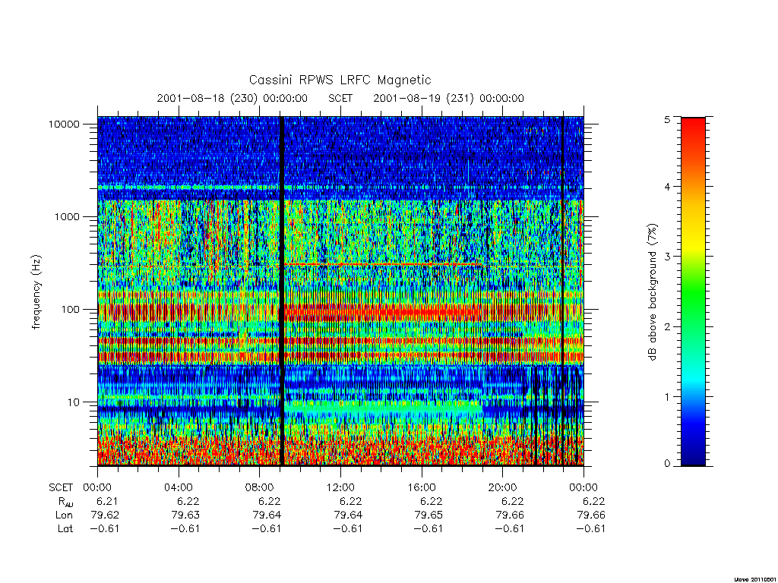
Task: Click the 1000 Hz y-axis tick label
Action: click(x=67, y=216)
